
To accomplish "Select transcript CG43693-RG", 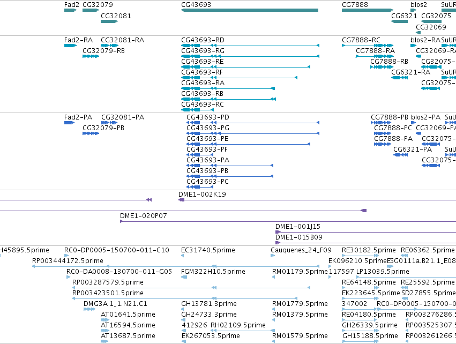I will tap(250, 56).
